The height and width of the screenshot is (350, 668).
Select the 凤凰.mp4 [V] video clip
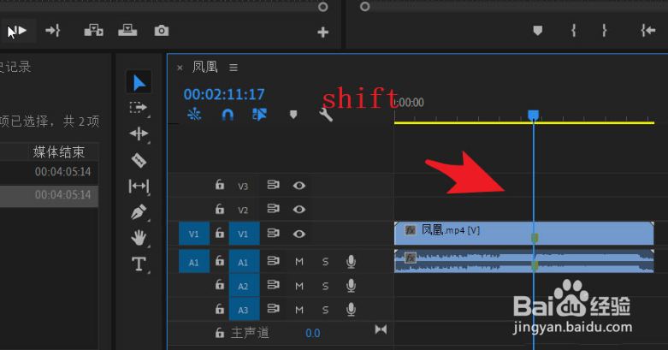coord(523,234)
